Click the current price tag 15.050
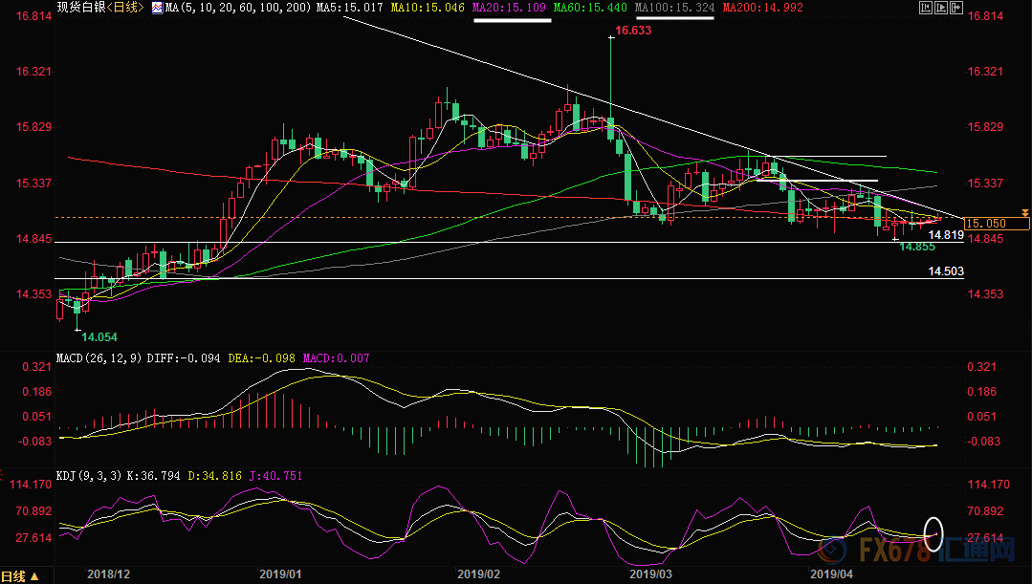Screen dimensions: 1032x584 (997, 223)
